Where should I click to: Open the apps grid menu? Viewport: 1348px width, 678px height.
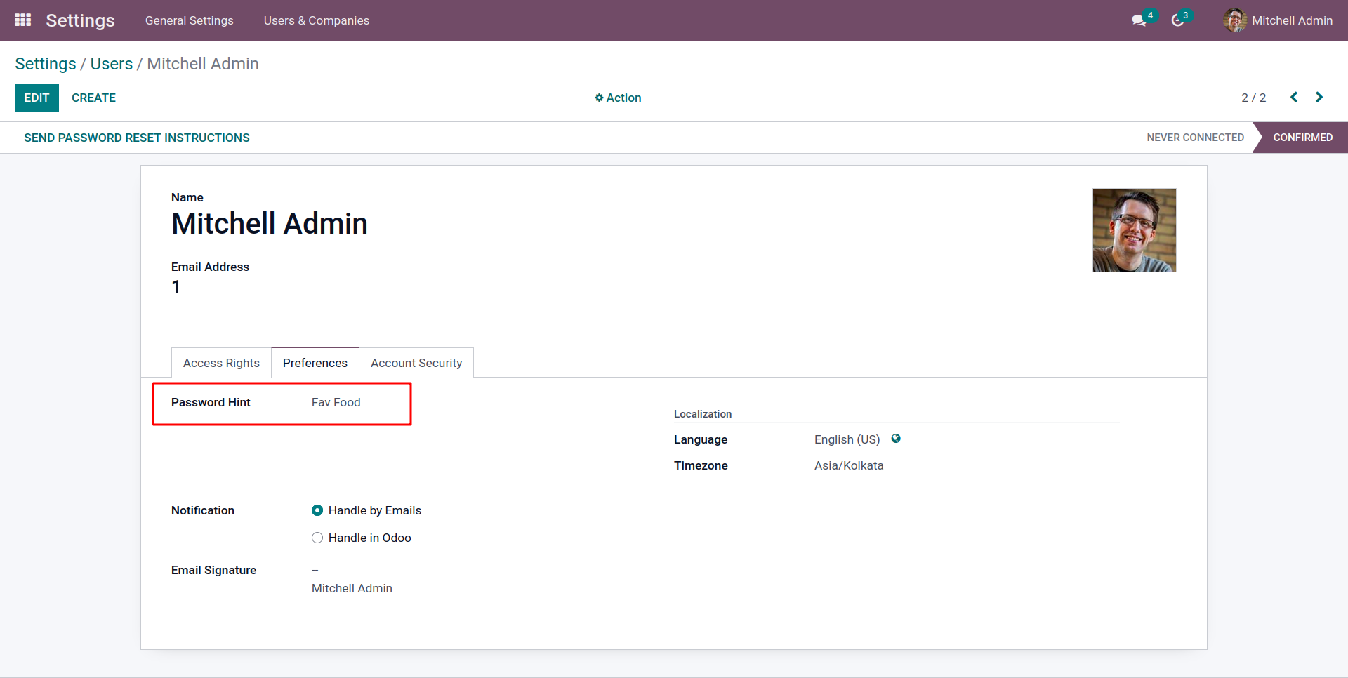pyautogui.click(x=22, y=20)
